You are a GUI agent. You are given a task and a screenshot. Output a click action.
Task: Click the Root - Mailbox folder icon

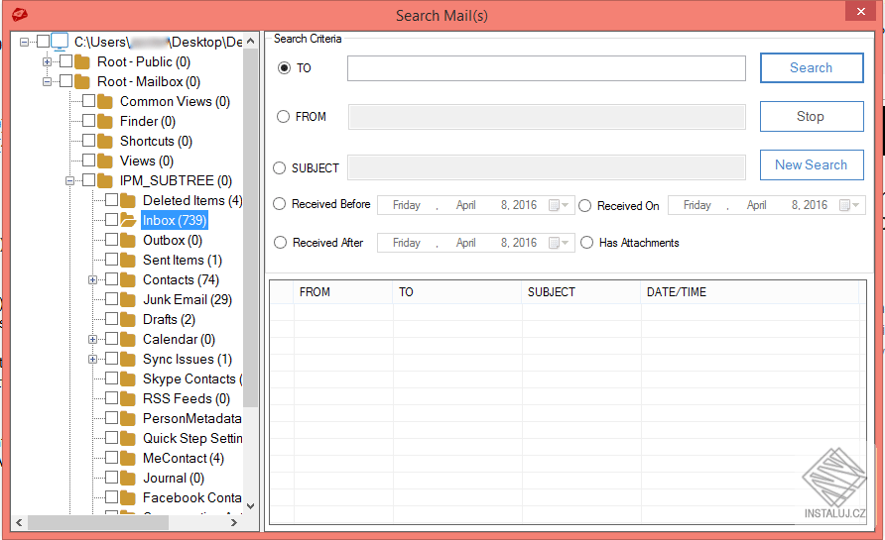coord(82,81)
